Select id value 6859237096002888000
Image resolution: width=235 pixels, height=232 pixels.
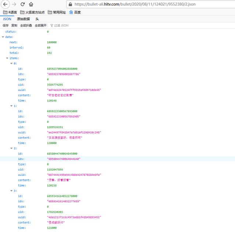click(x=62, y=69)
